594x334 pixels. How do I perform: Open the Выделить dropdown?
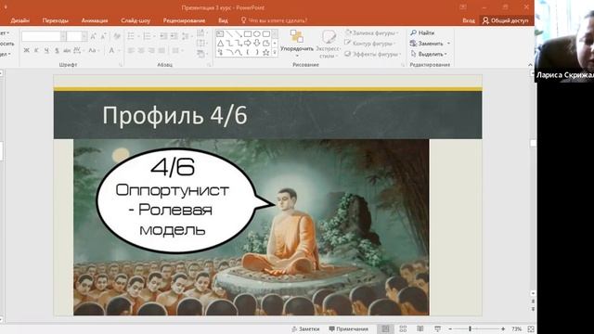click(x=429, y=54)
